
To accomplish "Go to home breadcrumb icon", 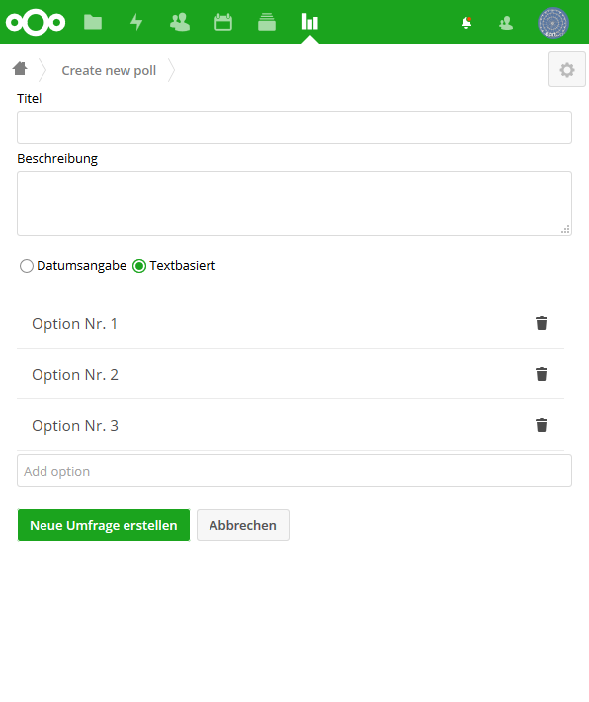I will 20,69.
